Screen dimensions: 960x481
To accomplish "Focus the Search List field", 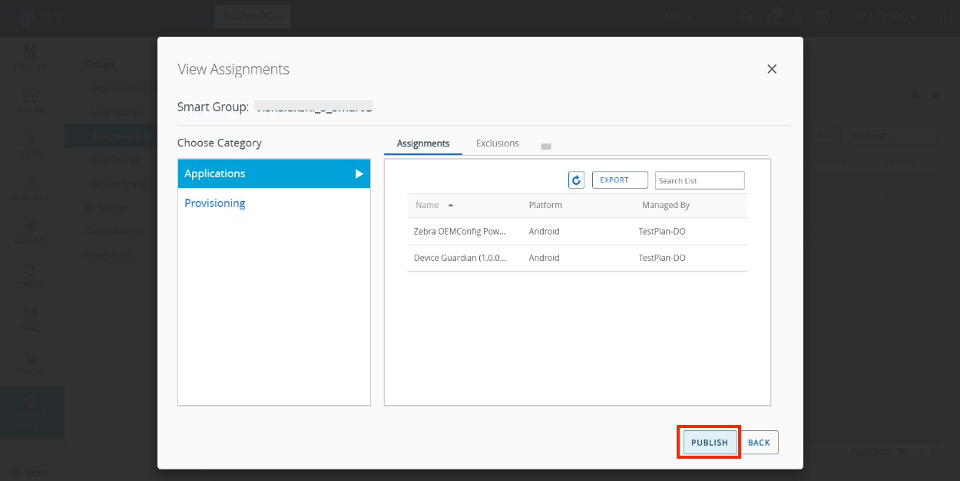I will (699, 180).
